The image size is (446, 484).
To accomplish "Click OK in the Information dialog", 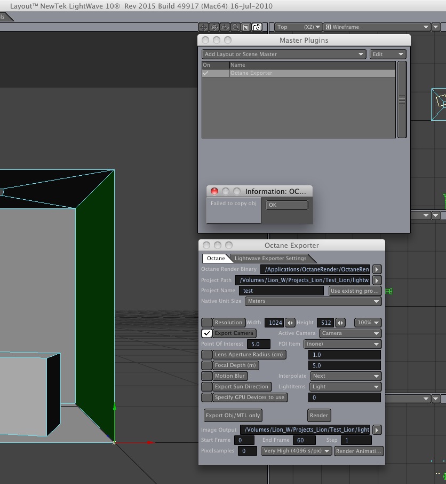I will [x=287, y=205].
